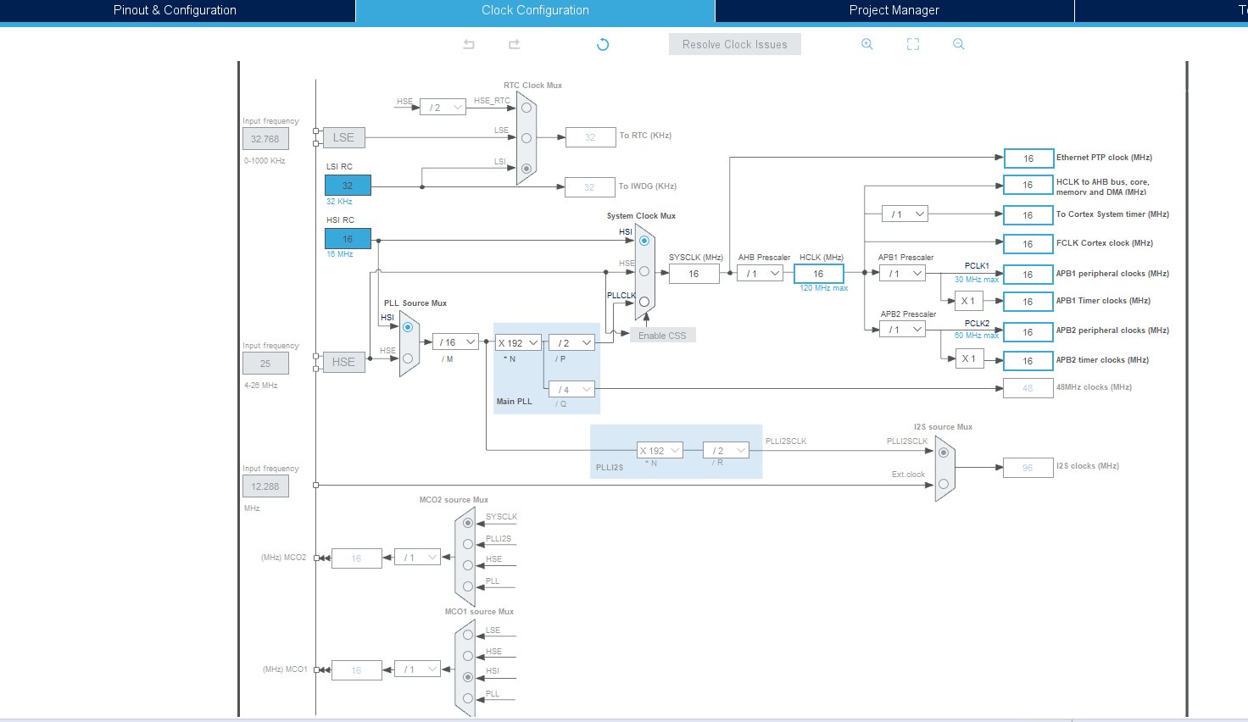
Task: Click the Enable CSS button
Action: pos(662,336)
